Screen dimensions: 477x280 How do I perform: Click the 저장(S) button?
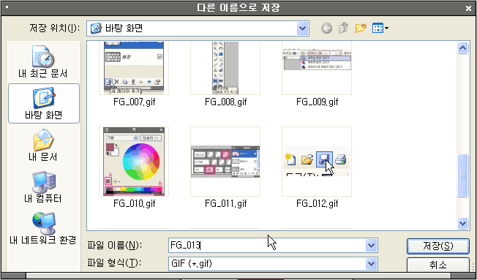click(438, 246)
